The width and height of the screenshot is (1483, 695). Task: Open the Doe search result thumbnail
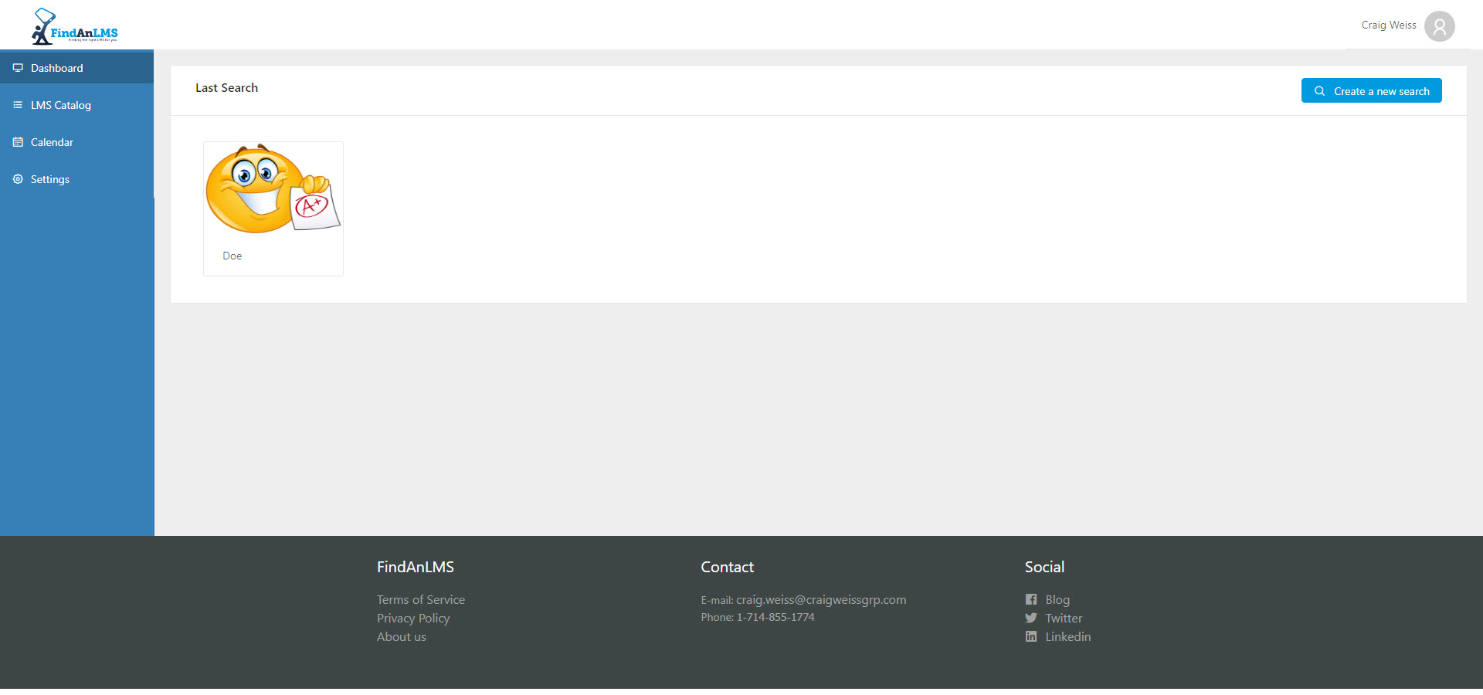pyautogui.click(x=273, y=191)
